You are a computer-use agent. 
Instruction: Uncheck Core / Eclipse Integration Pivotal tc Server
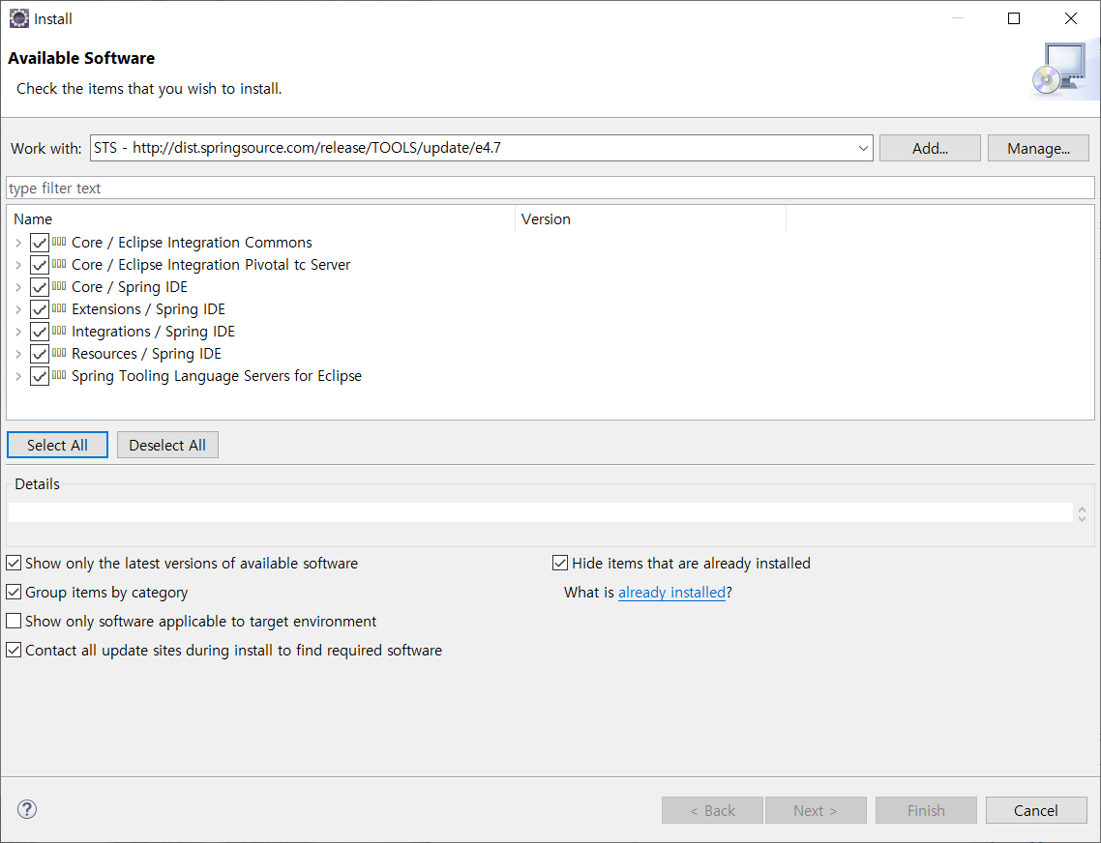(x=40, y=265)
